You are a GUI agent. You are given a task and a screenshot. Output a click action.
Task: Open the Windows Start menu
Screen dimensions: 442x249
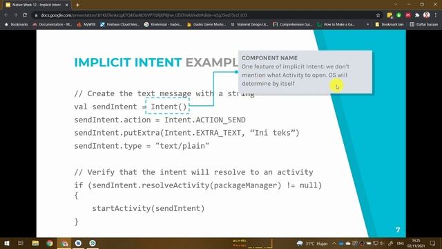[6, 243]
